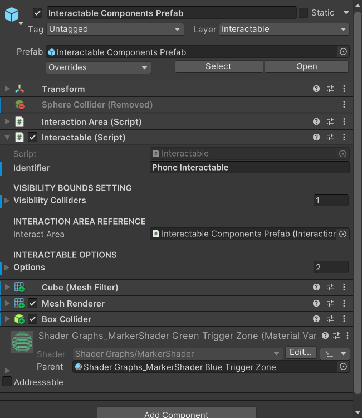Open the Layer dropdown
Screen dimensions: 362x418
[x=284, y=29]
